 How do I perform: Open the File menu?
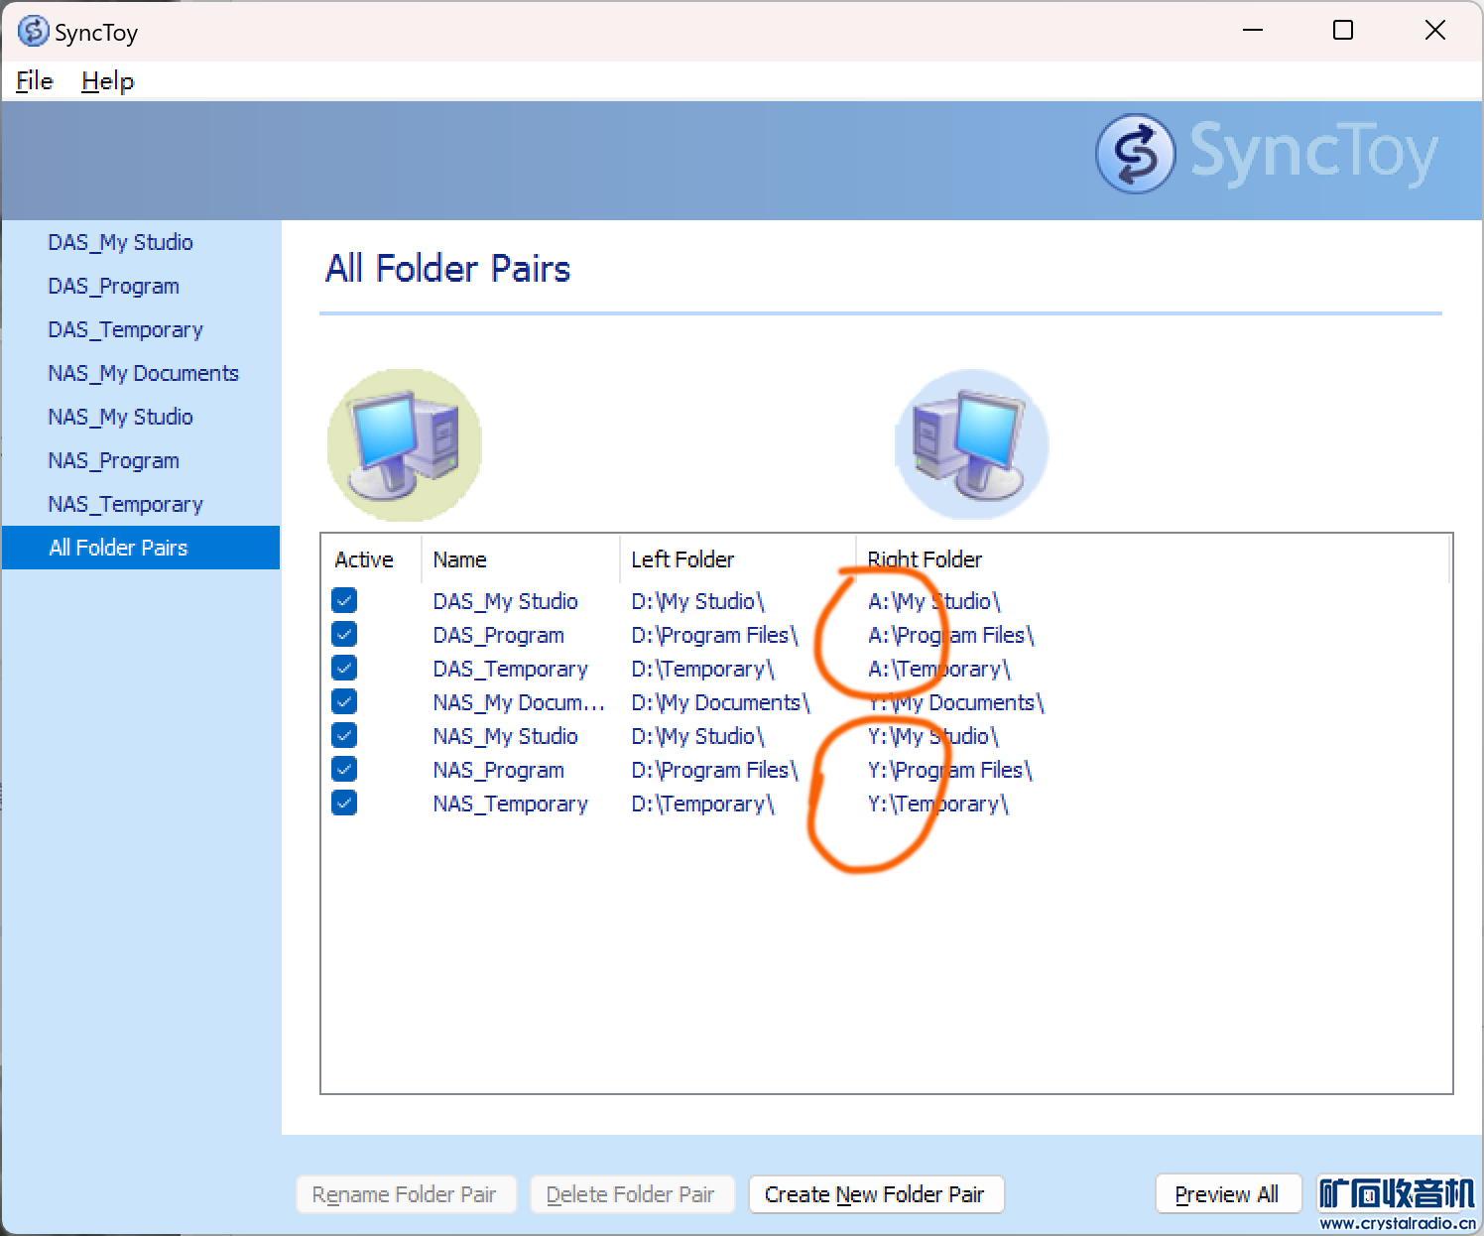point(35,81)
